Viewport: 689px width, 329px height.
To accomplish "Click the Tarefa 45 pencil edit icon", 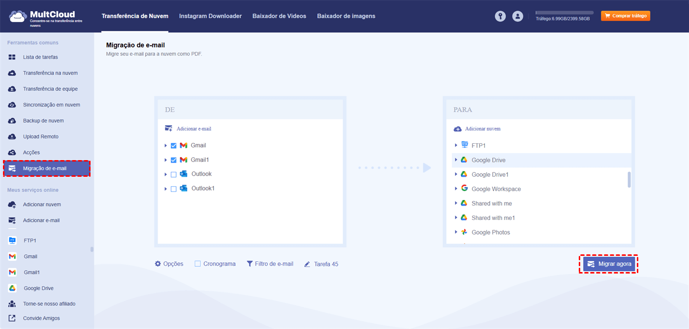I will 307,264.
